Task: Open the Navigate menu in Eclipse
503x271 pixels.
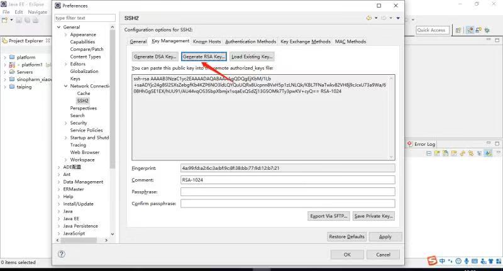Action: point(37,12)
